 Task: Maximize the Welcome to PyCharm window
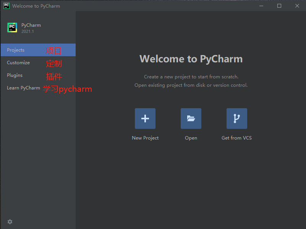click(x=279, y=6)
